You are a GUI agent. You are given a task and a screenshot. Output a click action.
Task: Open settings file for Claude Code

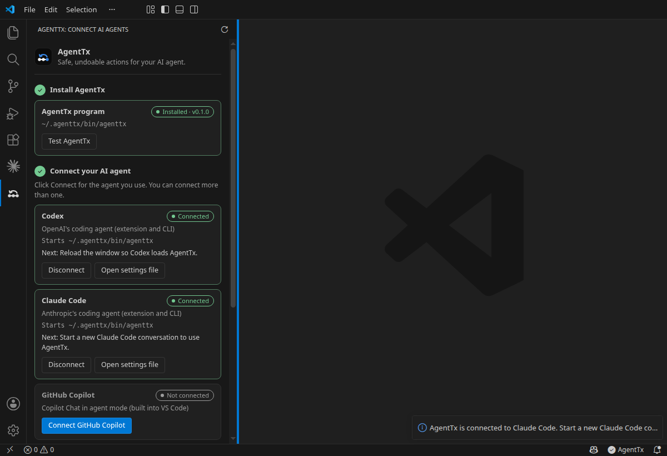pos(130,365)
